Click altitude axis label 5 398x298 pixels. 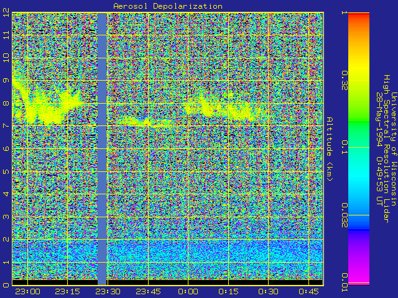pos(6,171)
